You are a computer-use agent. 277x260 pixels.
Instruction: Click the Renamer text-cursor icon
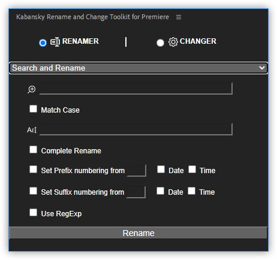[x=55, y=42]
